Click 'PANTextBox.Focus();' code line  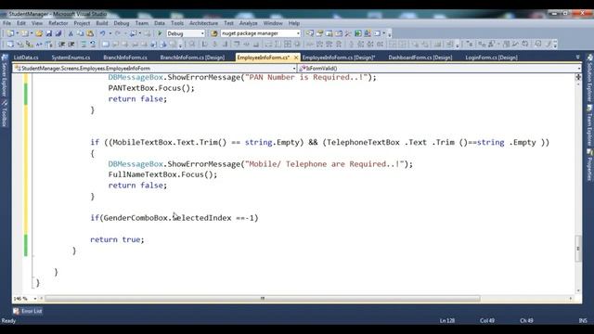[151, 88]
